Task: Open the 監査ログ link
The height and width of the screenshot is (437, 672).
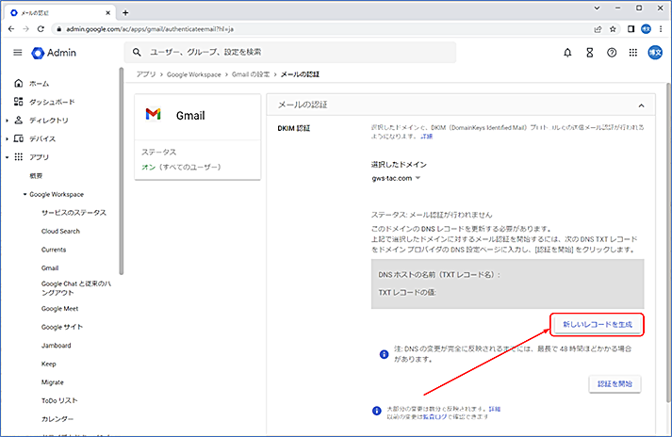Action: click(x=434, y=416)
